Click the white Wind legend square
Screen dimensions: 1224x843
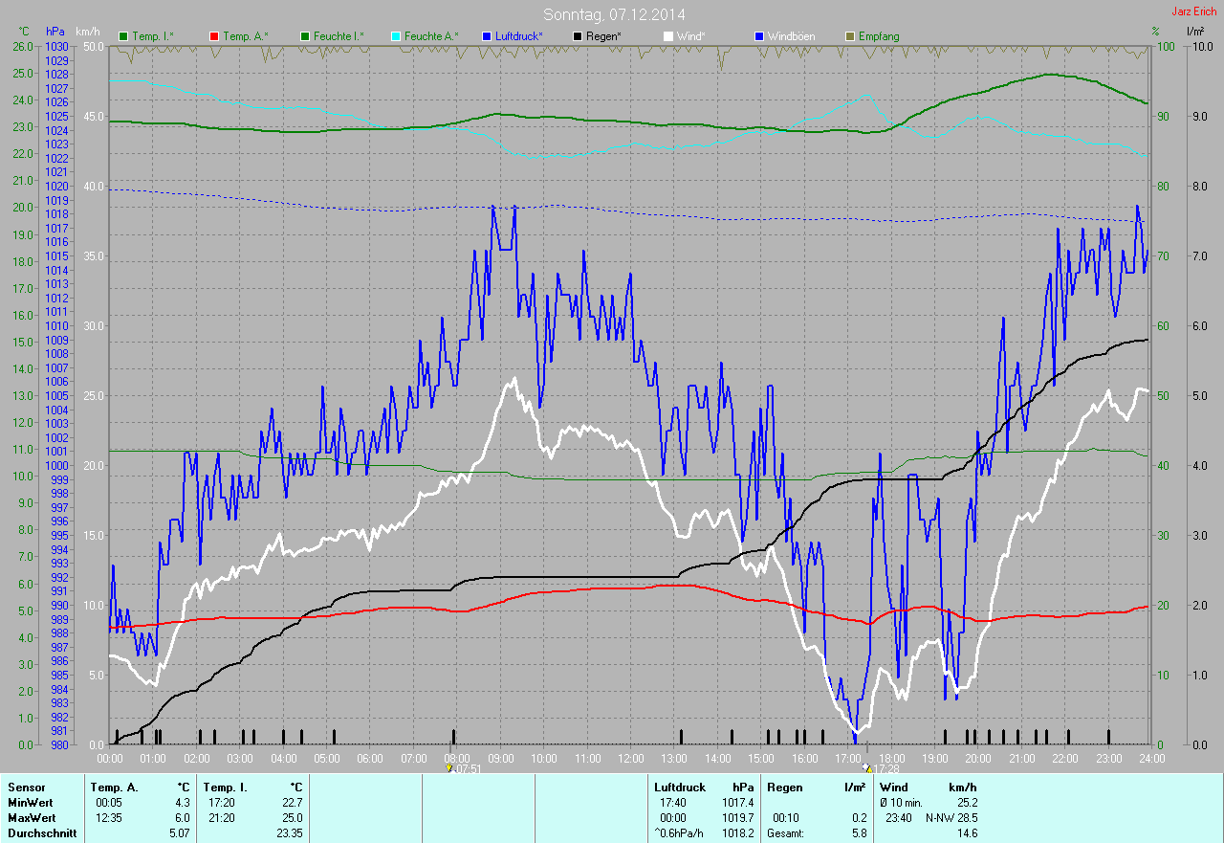(669, 36)
